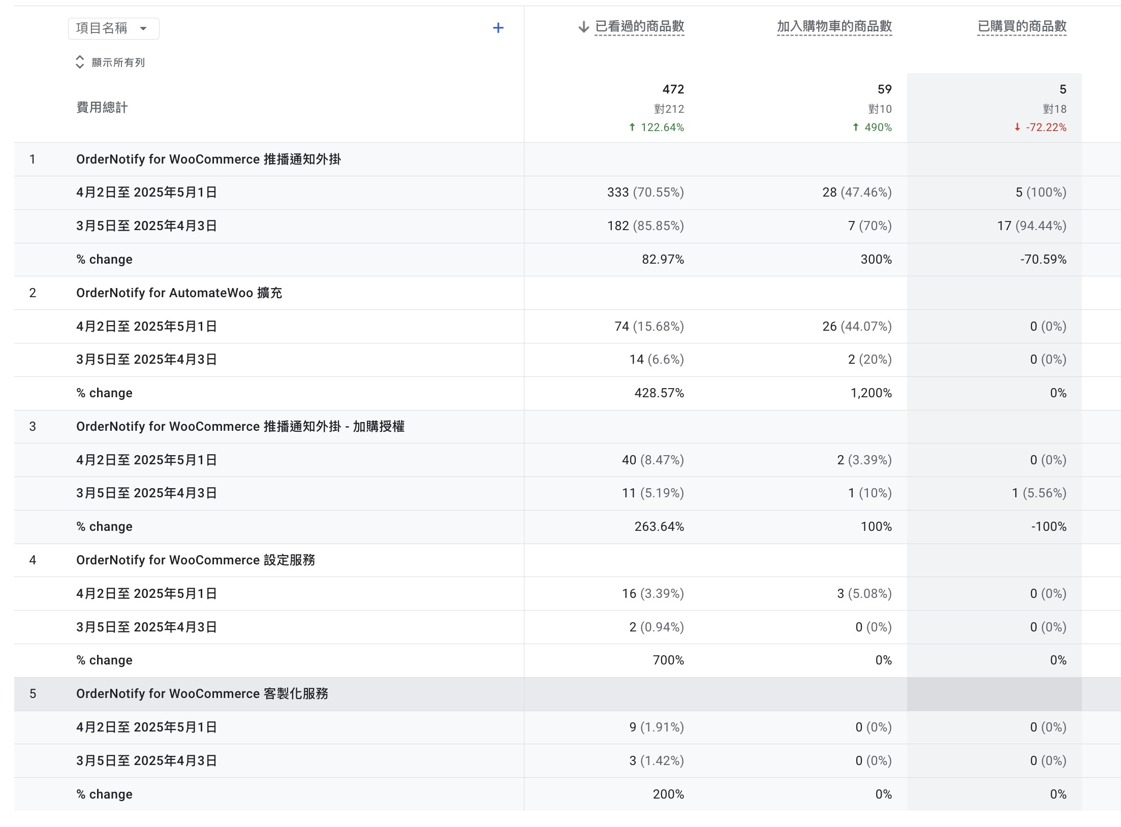Click the total add-to-cart value 59
This screenshot has width=1121, height=827.
(884, 89)
